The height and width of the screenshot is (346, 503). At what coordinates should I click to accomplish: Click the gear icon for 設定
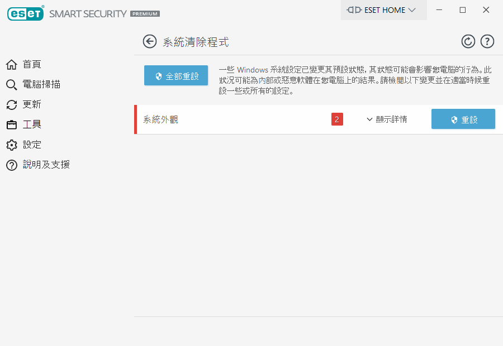click(x=11, y=145)
